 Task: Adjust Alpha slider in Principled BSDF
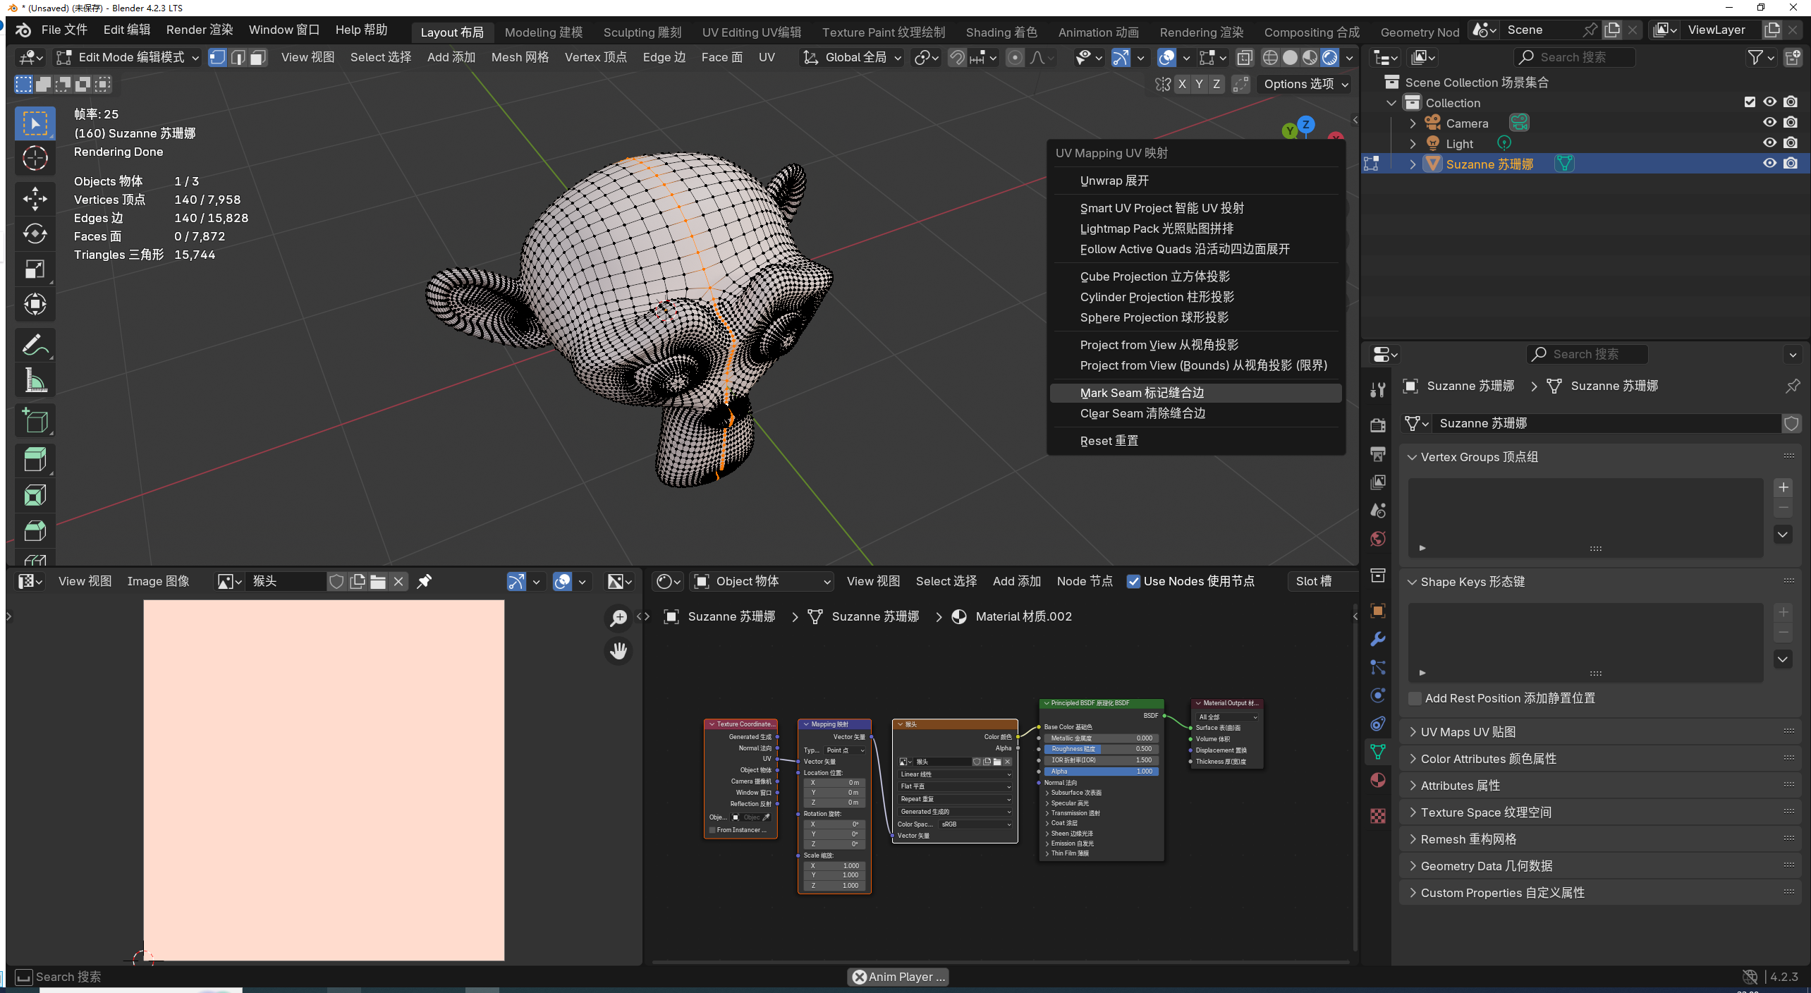pyautogui.click(x=1101, y=772)
